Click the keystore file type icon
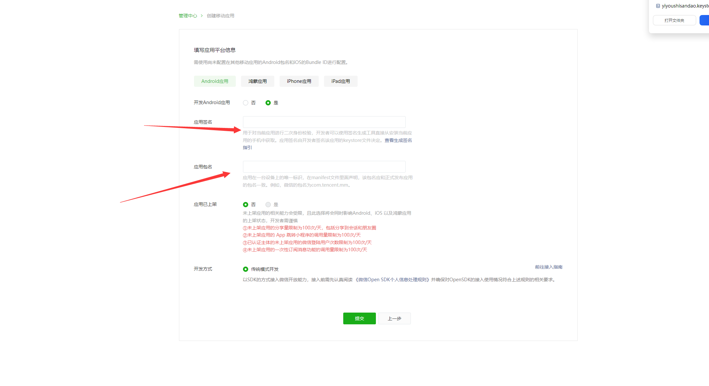Image resolution: width=709 pixels, height=386 pixels. 658,6
